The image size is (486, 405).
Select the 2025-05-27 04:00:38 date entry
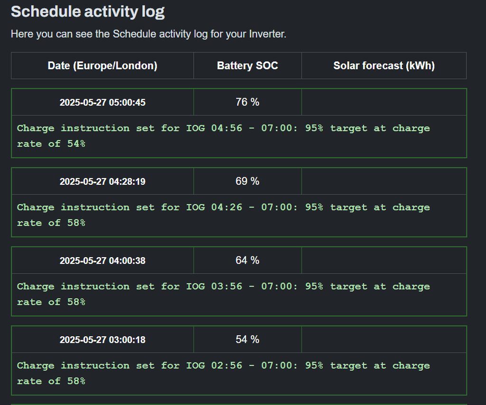[103, 261]
